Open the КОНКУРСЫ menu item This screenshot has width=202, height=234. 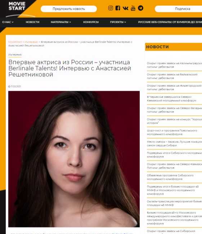(x=91, y=22)
